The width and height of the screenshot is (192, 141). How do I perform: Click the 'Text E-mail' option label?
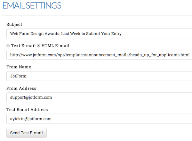pyautogui.click(x=23, y=46)
